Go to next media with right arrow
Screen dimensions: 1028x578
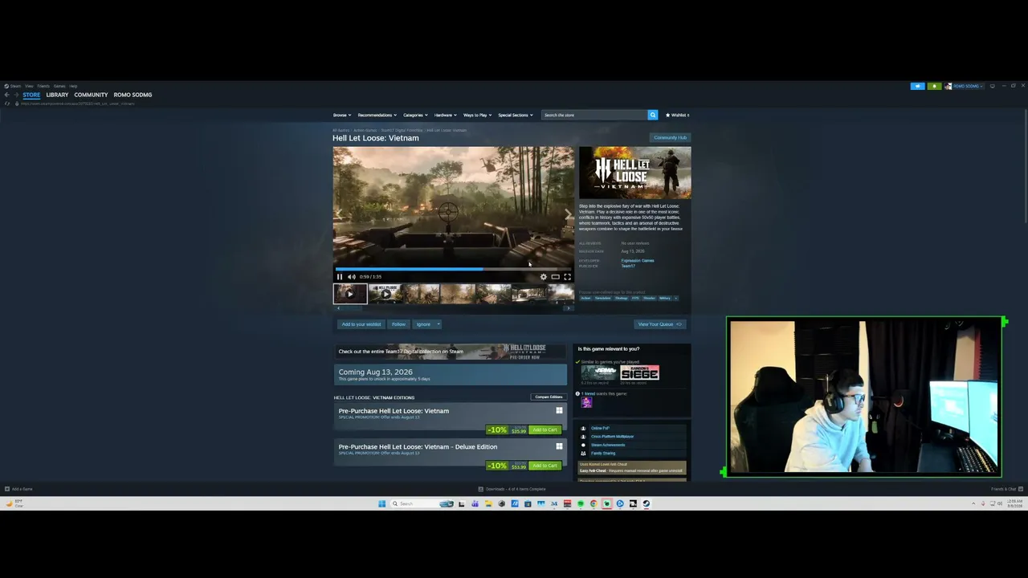coord(568,214)
